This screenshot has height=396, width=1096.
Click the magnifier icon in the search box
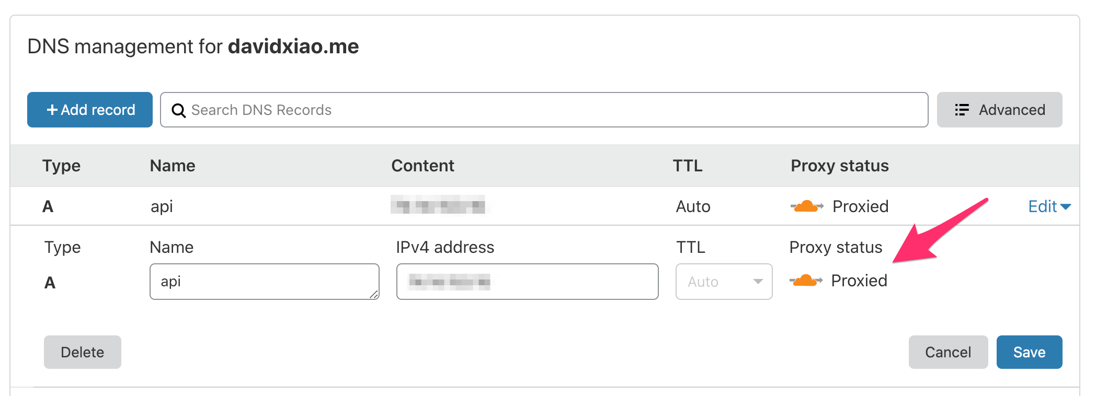point(178,110)
